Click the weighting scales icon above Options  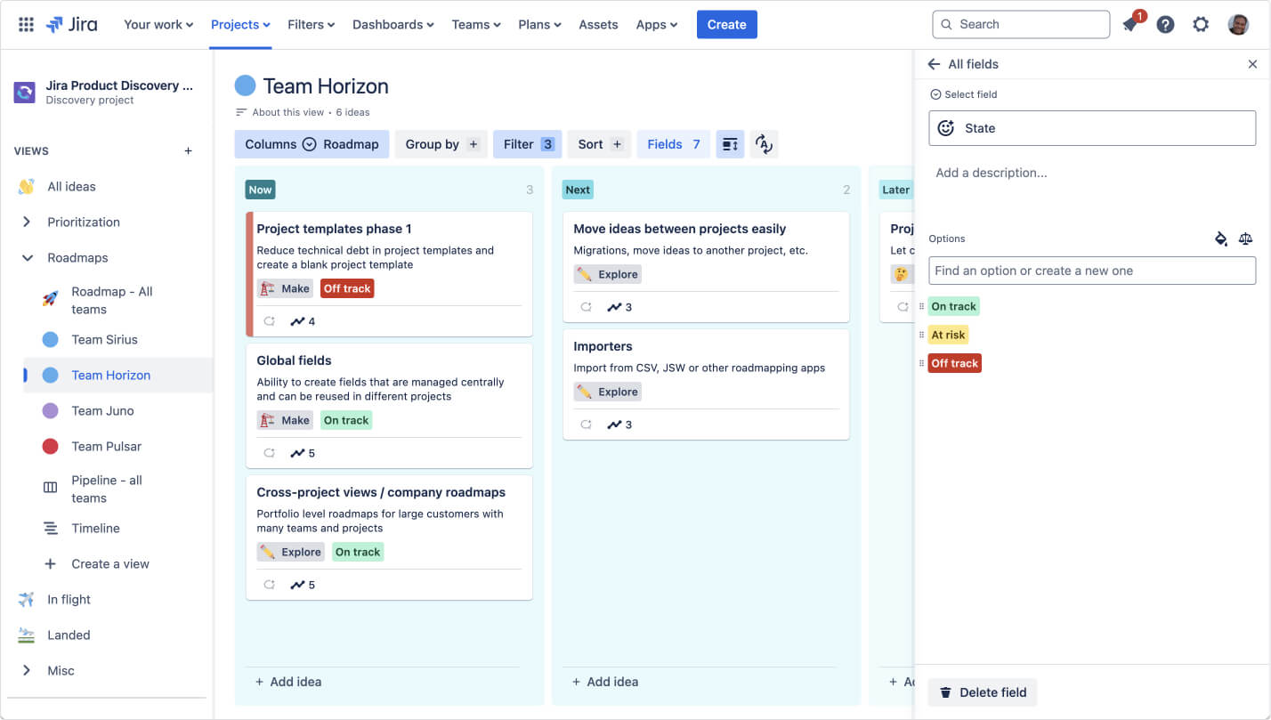pos(1245,239)
